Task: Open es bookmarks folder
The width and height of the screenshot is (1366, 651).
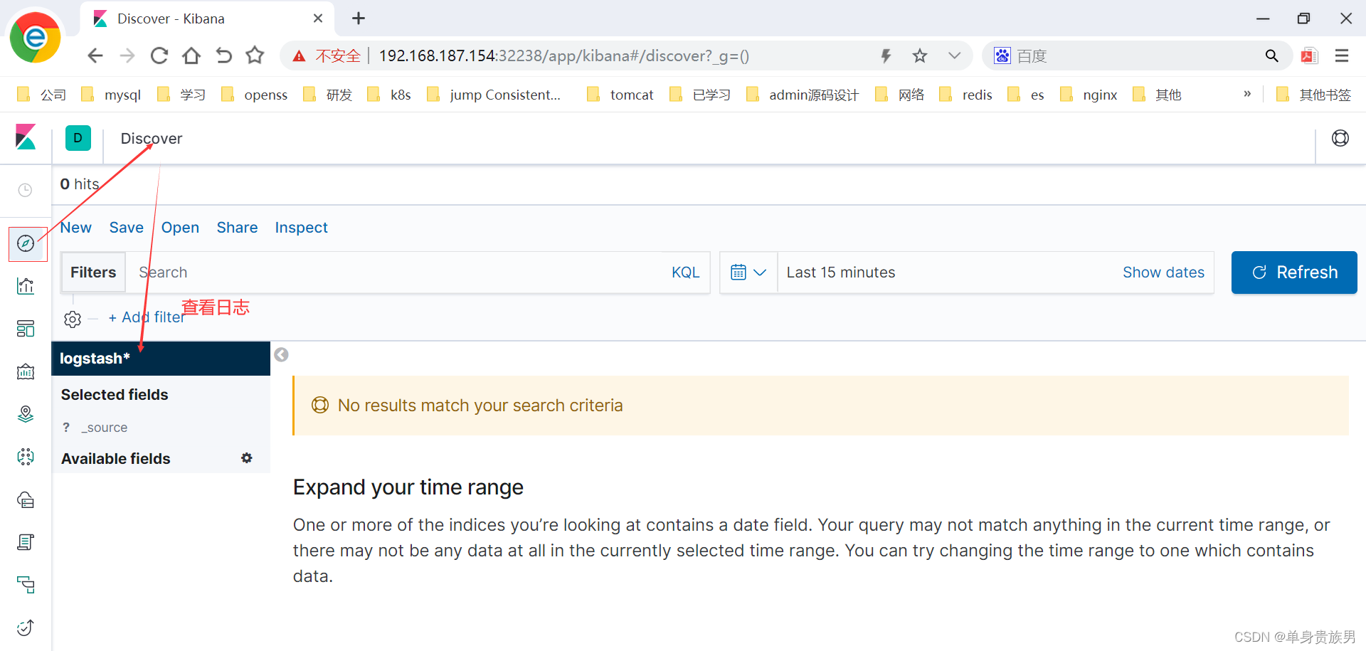Action: 1026,95
